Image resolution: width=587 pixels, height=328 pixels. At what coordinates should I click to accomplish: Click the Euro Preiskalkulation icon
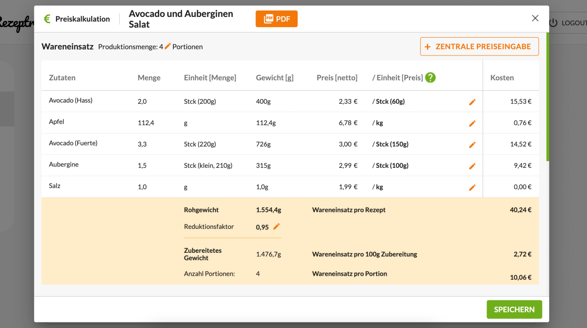47,19
